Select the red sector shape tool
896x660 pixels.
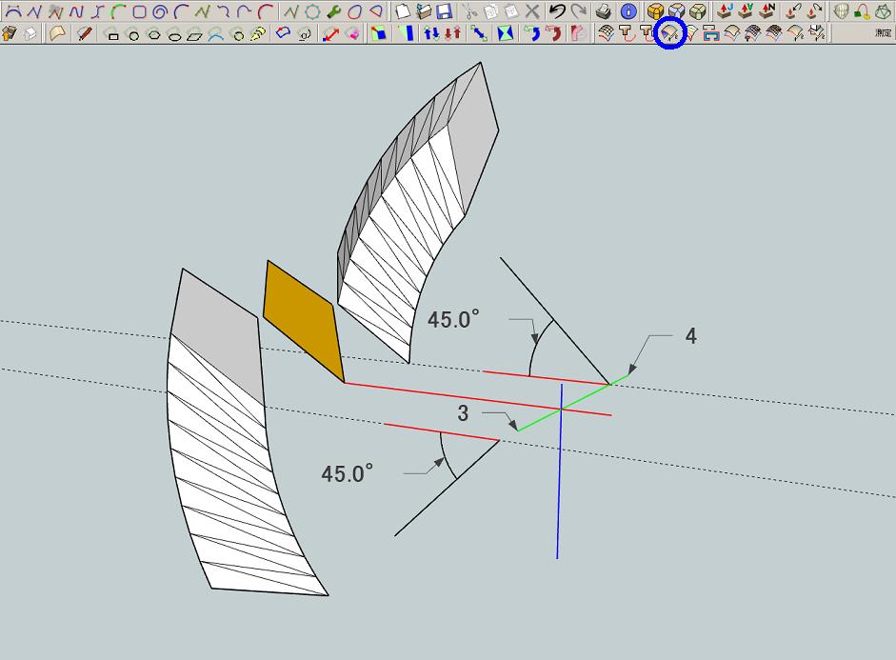(375, 10)
